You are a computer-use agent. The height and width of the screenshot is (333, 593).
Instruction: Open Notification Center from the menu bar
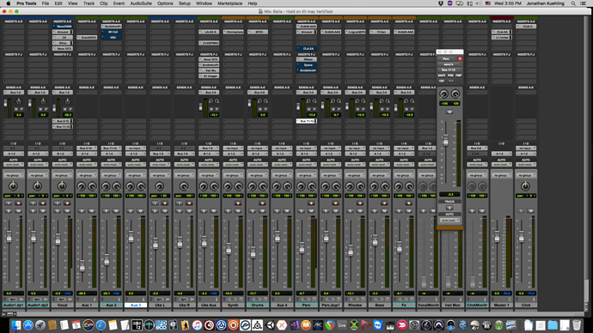point(584,3)
